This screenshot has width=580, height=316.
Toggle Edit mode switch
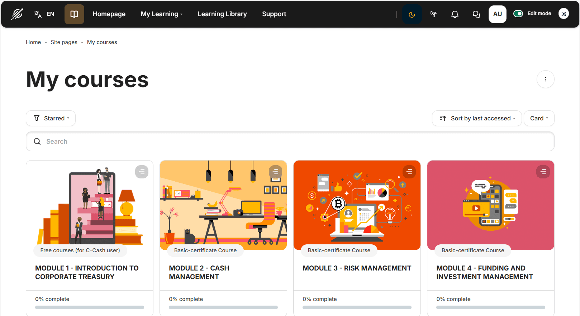tap(518, 14)
